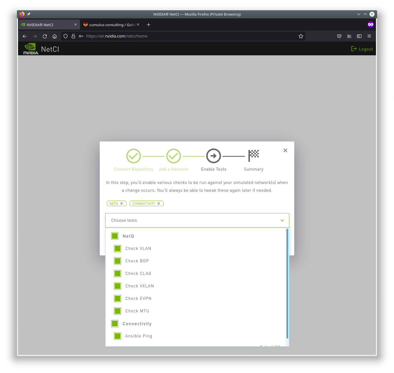
Task: Click the Firefox reload page icon
Action: tap(45, 36)
